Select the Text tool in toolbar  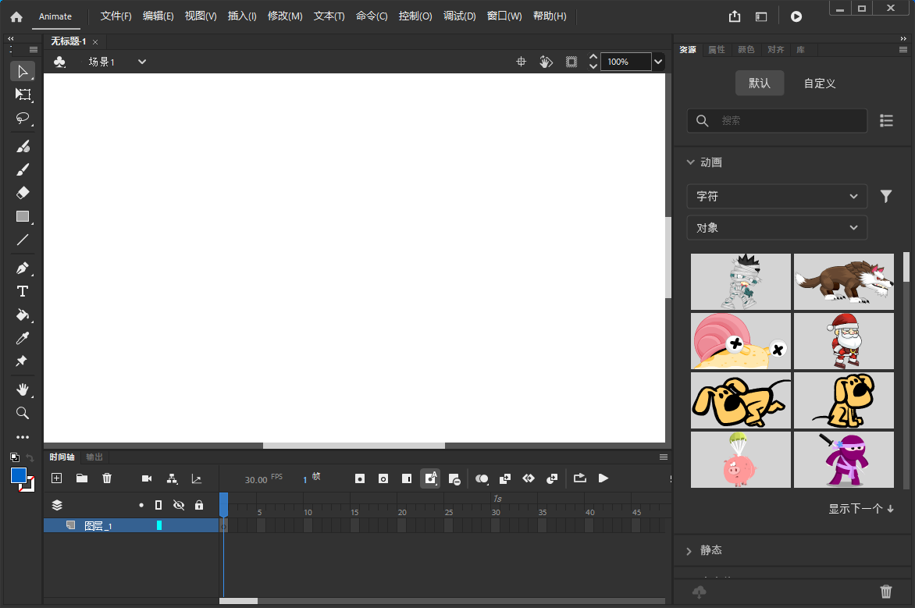point(22,292)
